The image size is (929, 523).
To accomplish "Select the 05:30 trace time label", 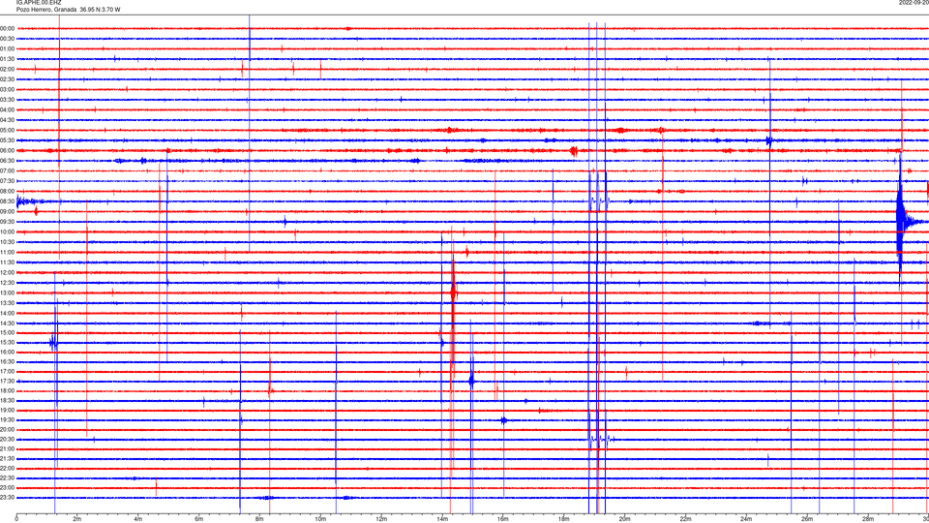I will [7, 140].
